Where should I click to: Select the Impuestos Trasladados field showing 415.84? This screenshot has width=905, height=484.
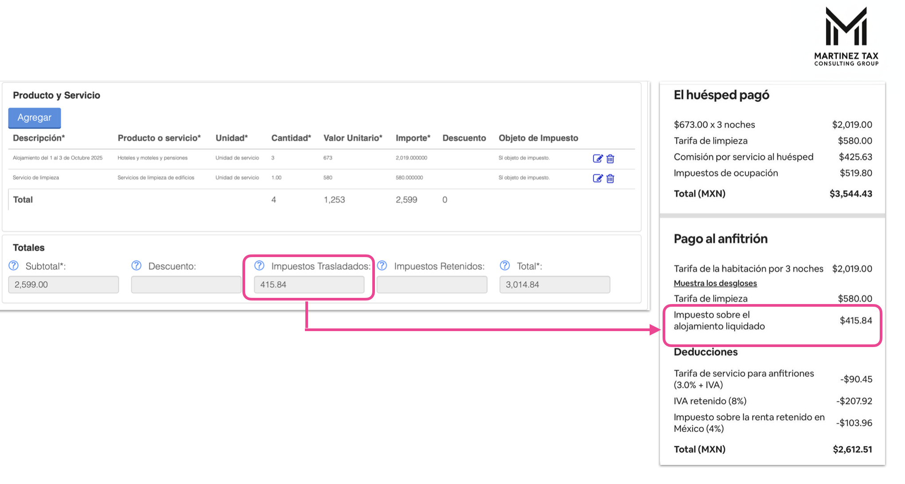309,285
